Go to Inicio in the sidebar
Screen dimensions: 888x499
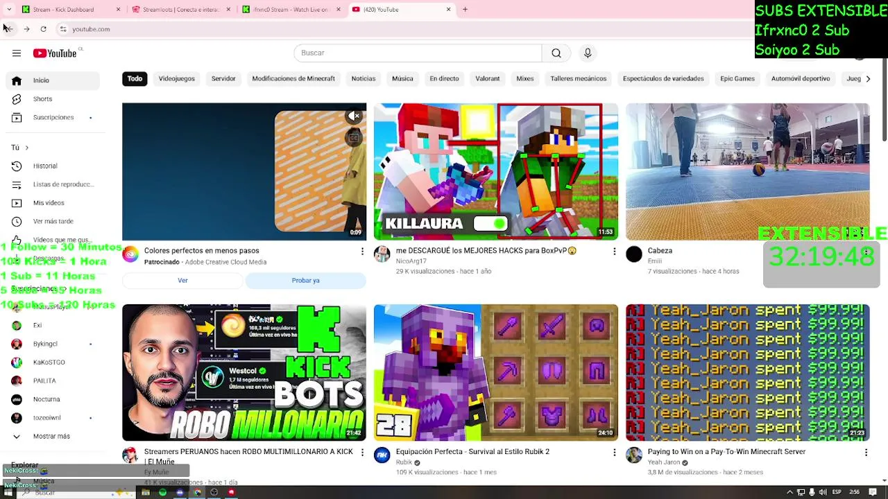tap(53, 80)
